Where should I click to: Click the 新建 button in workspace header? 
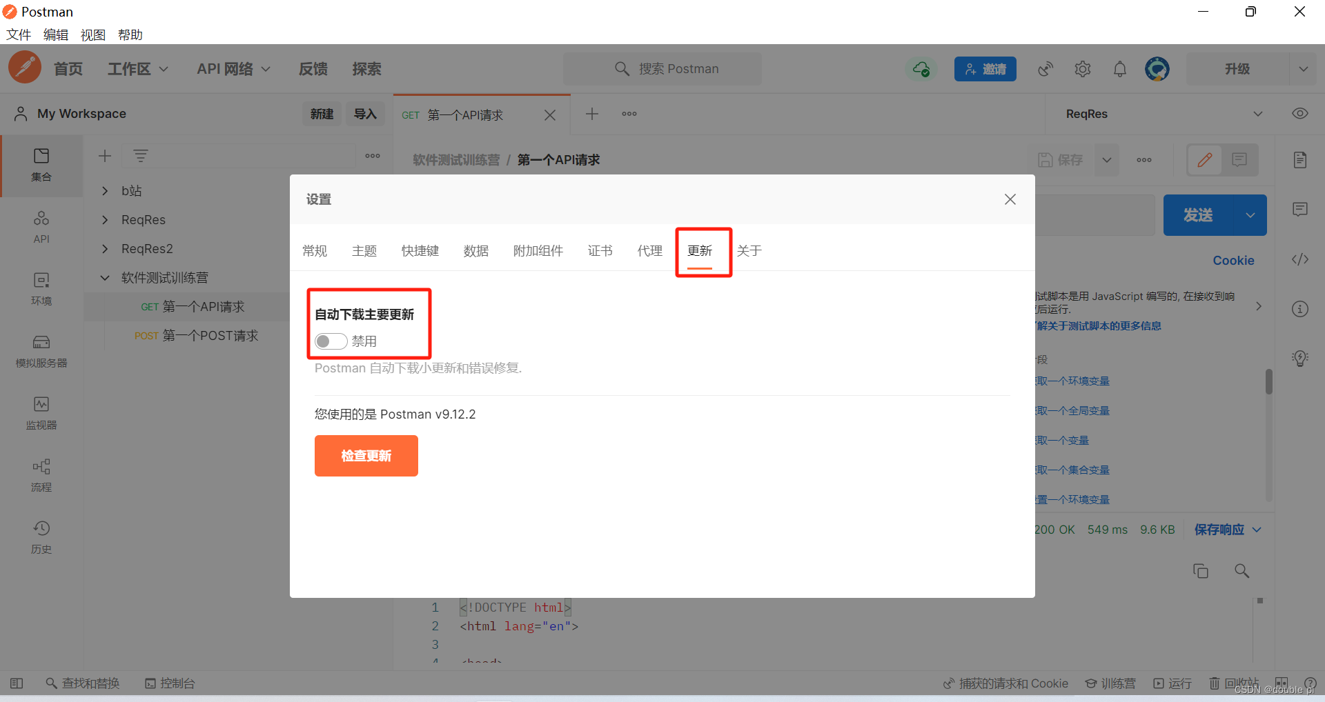[x=322, y=114]
